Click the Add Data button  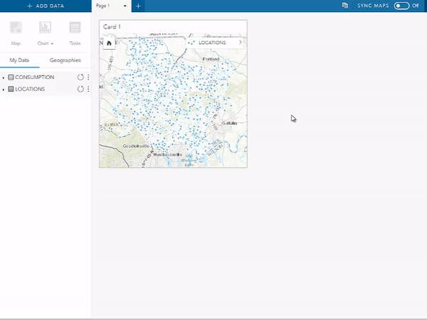point(46,6)
